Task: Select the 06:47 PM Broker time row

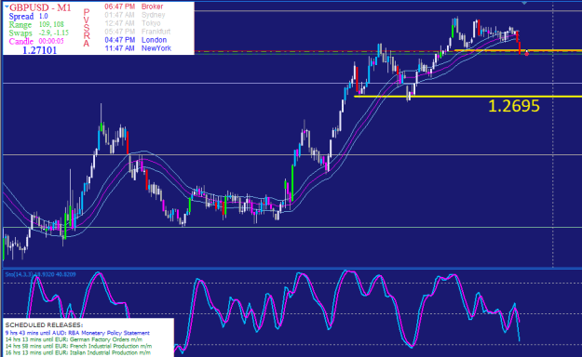Action: tap(133, 7)
